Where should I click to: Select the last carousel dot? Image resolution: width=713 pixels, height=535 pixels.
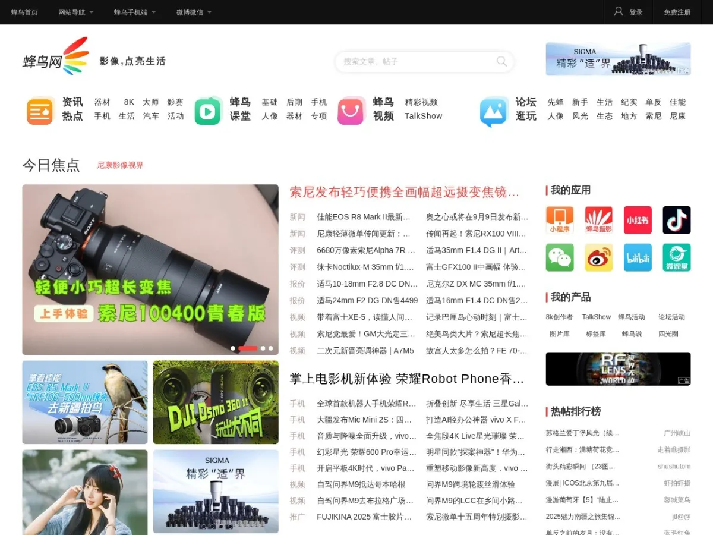coord(270,348)
